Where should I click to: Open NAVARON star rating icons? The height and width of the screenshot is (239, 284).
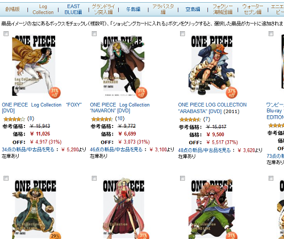(x=102, y=119)
